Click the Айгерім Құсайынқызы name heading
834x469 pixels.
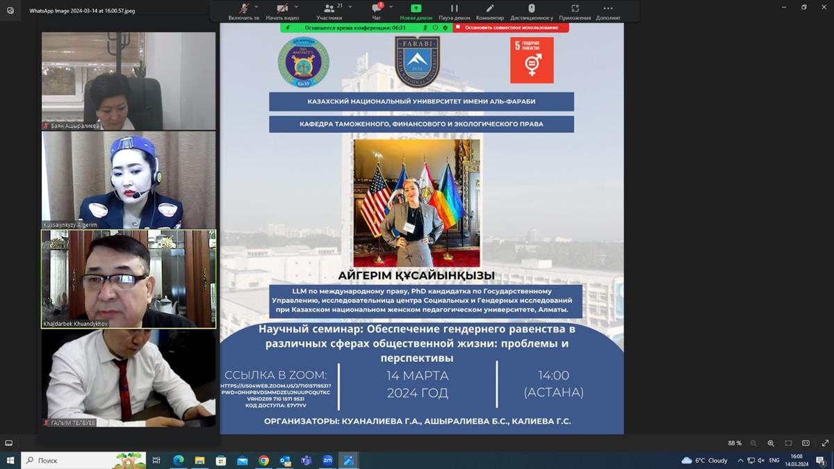click(x=416, y=276)
